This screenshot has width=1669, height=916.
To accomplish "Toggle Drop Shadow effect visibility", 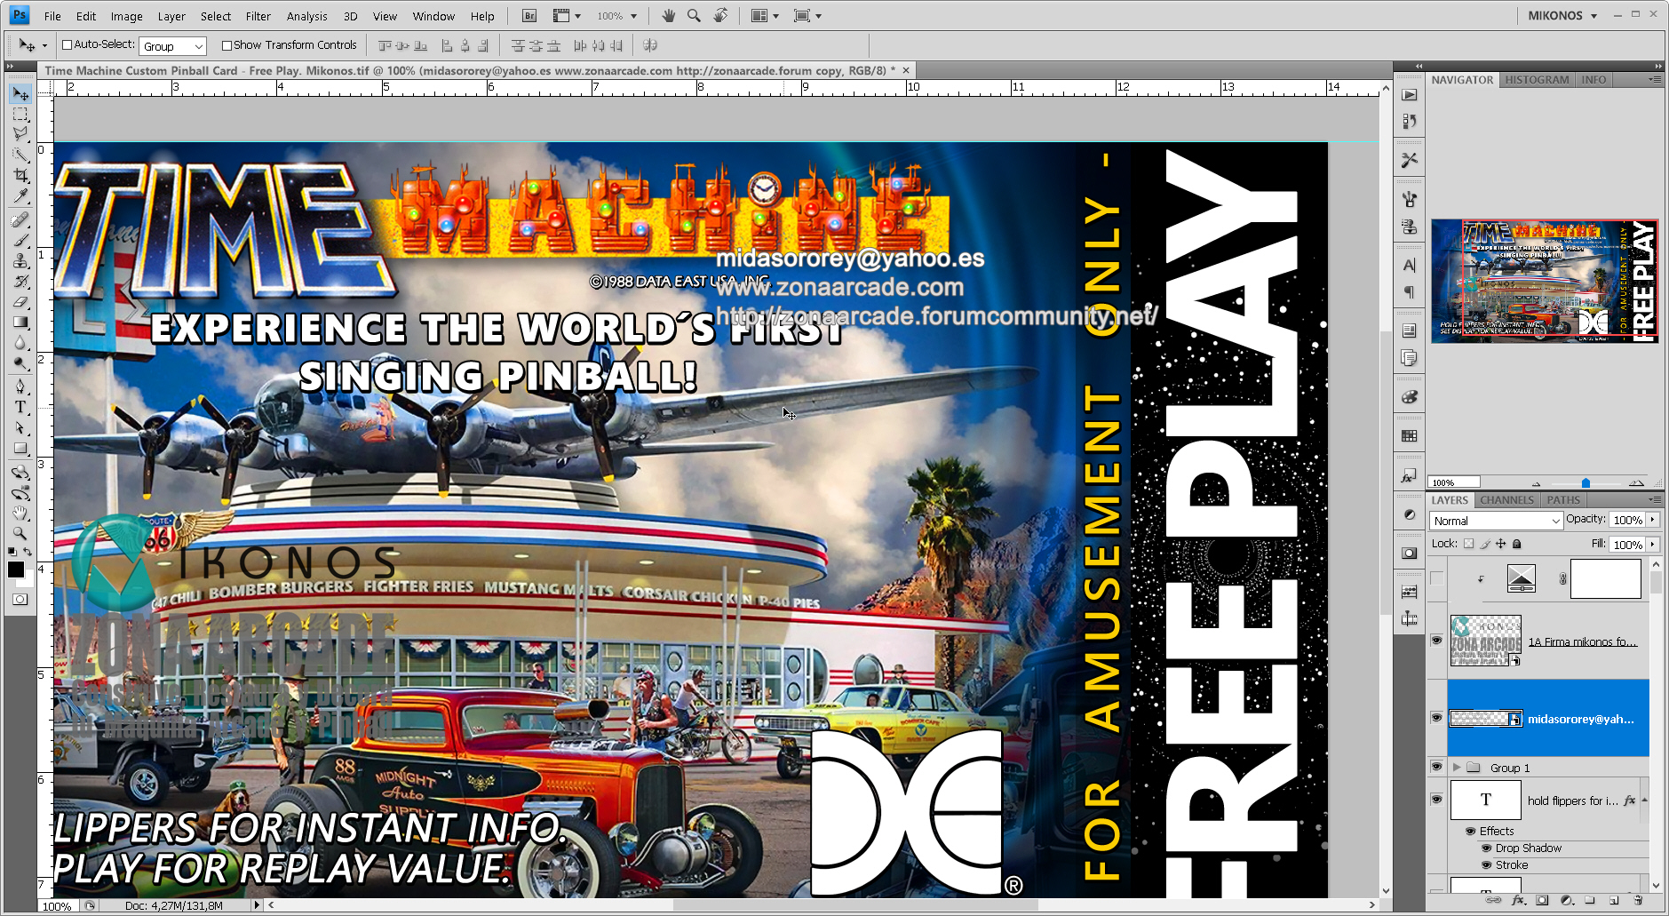I will 1486,848.
